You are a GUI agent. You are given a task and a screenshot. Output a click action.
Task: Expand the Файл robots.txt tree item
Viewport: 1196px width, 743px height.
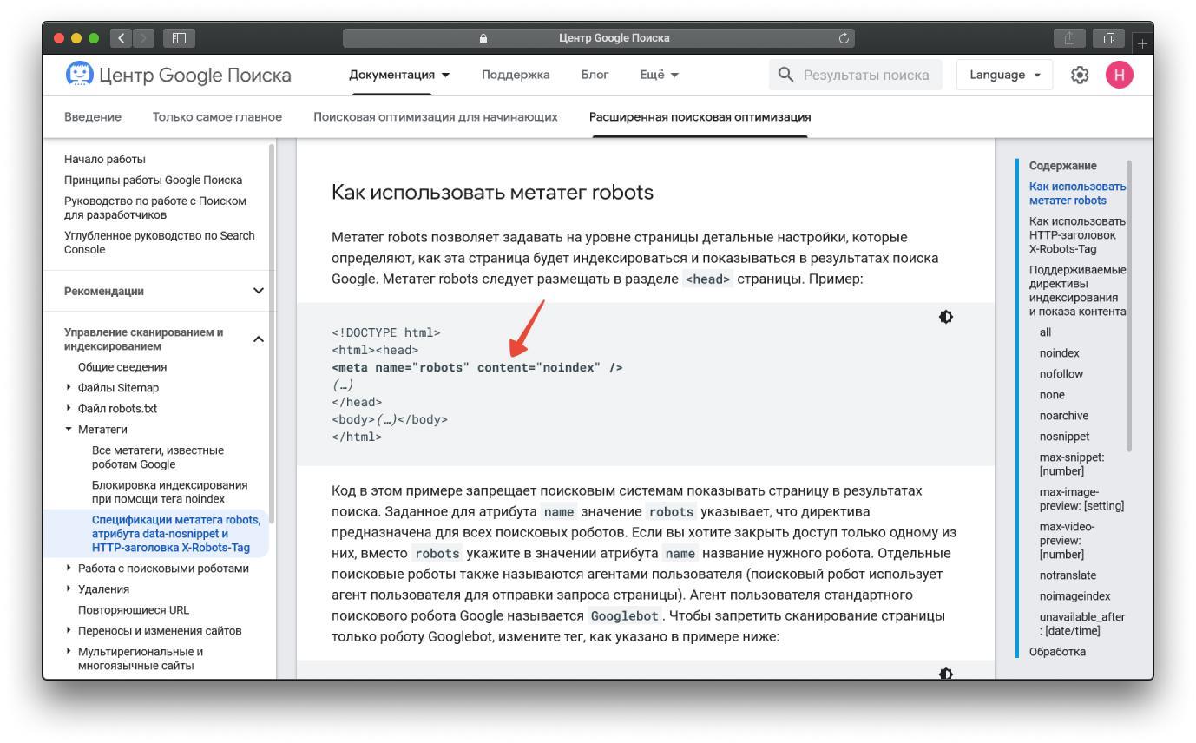[69, 409]
